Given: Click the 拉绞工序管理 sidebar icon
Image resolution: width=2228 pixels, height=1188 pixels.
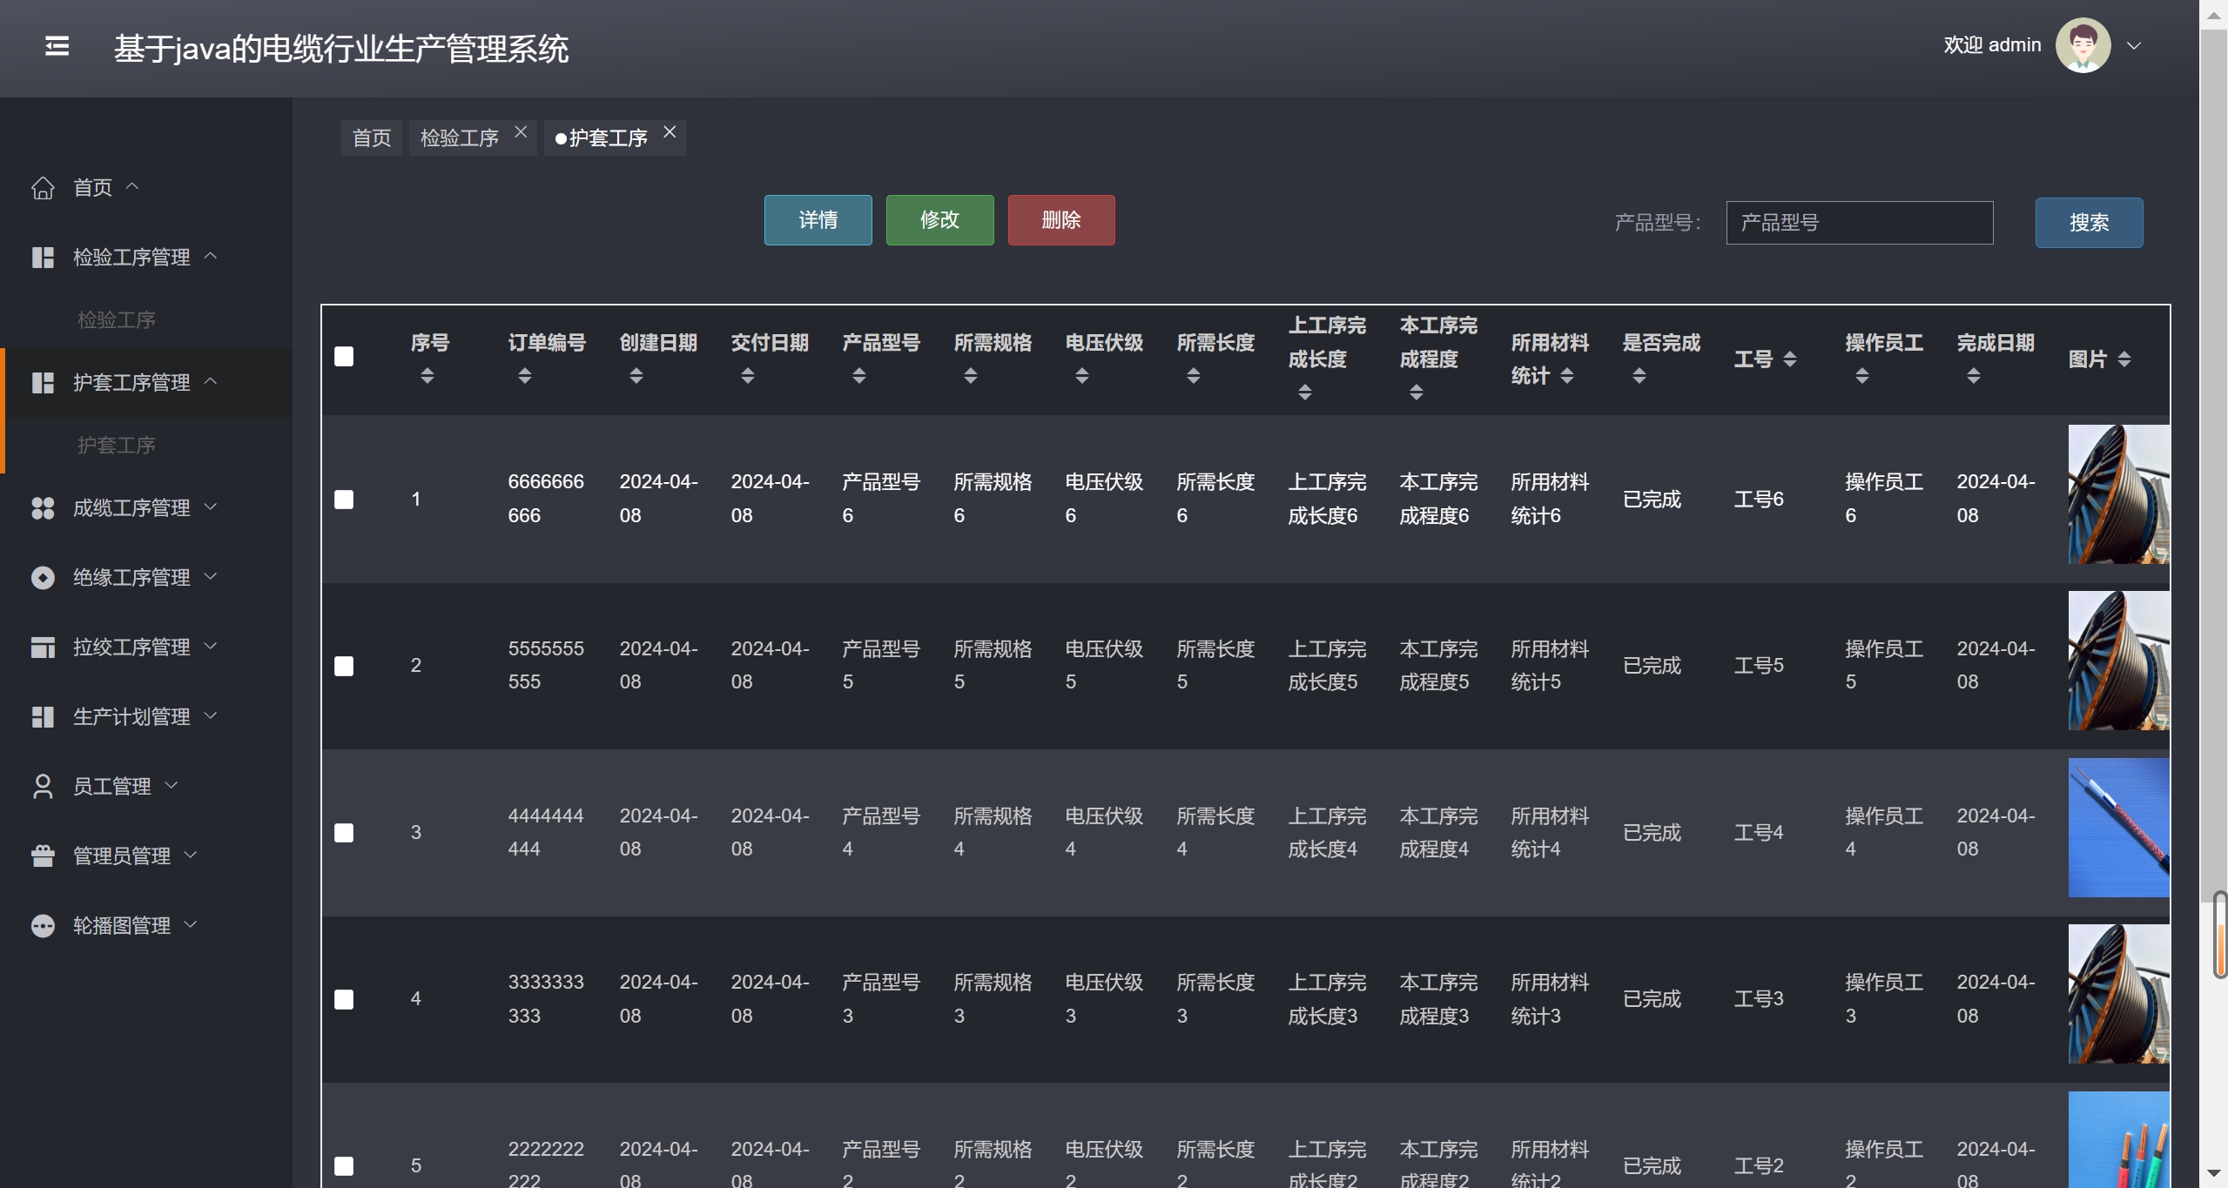Looking at the screenshot, I should (43, 648).
